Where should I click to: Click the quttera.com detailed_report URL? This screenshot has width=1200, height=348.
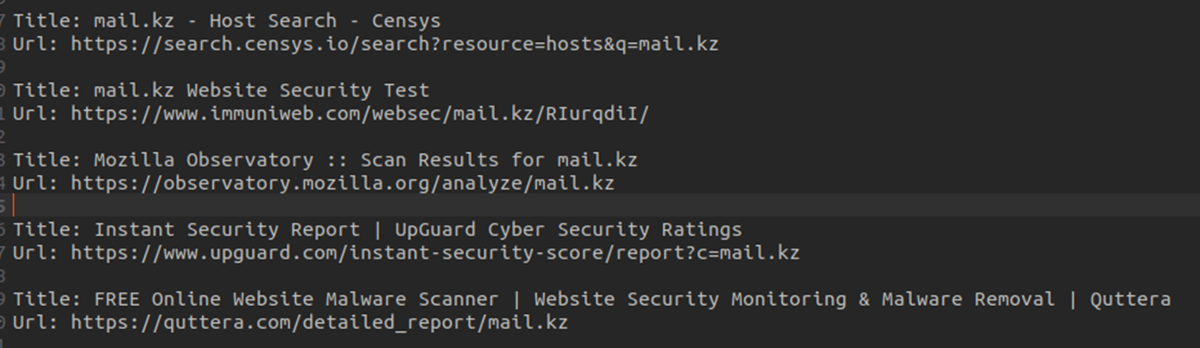[319, 322]
